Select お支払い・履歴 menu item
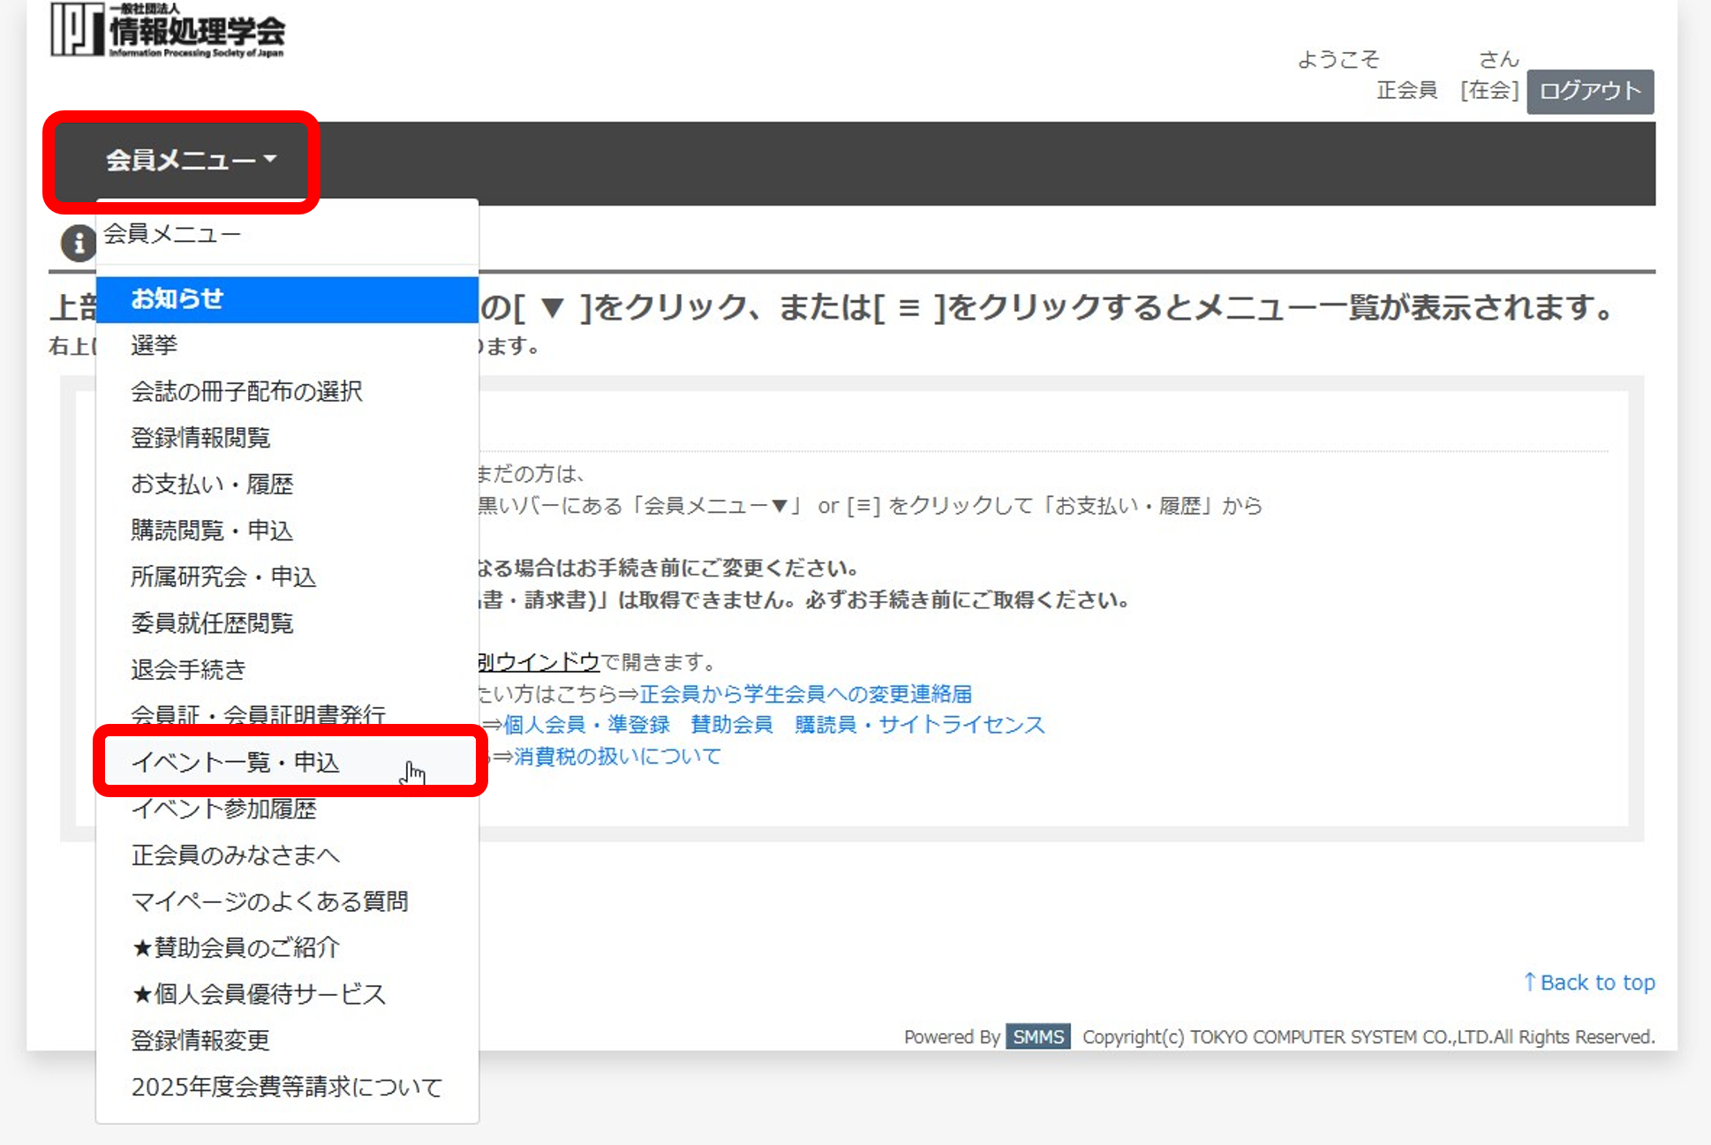 click(x=212, y=484)
